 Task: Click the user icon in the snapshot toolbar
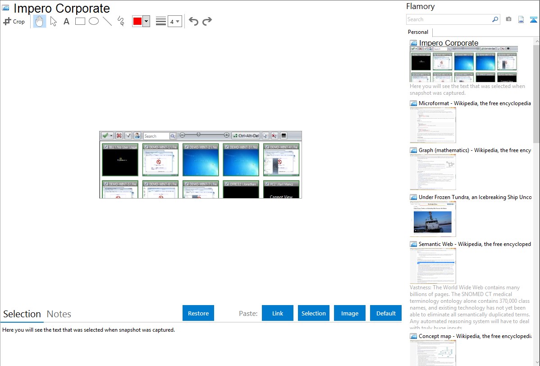click(137, 135)
